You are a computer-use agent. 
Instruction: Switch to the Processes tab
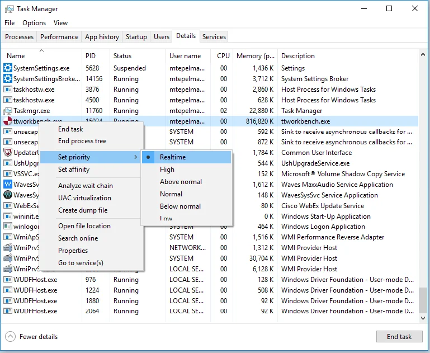coord(19,37)
